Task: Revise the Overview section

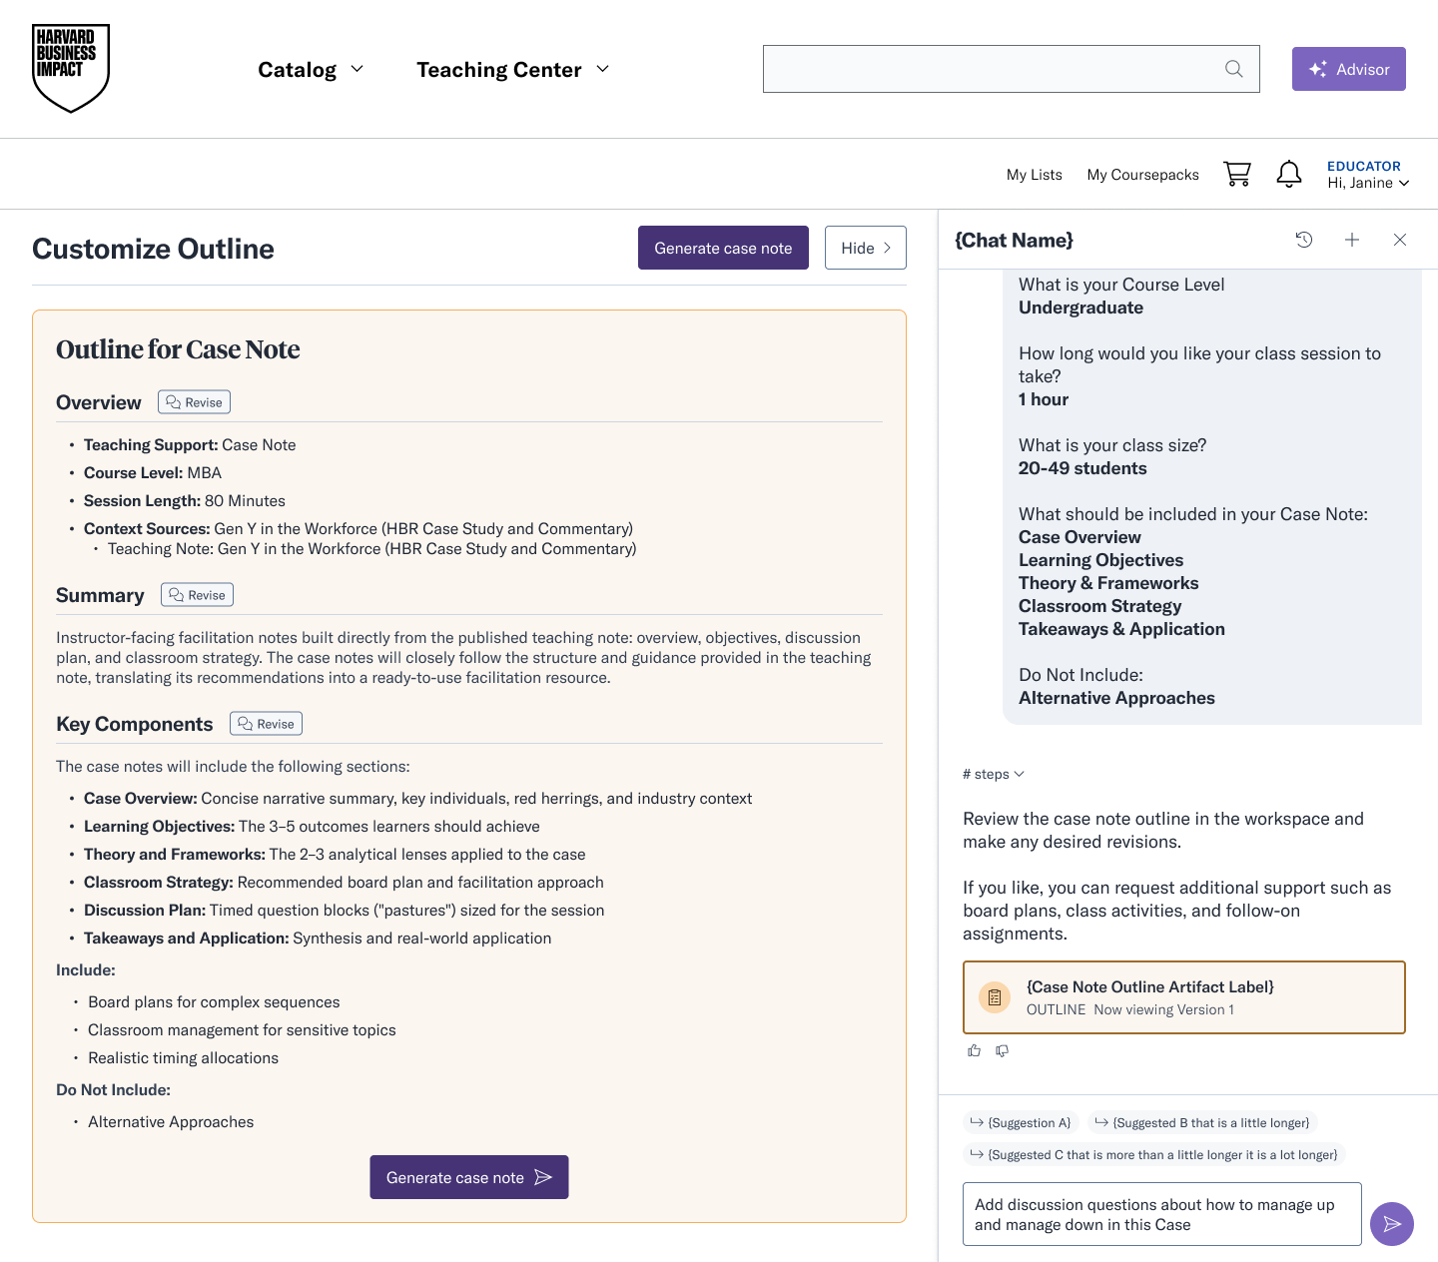Action: pyautogui.click(x=194, y=402)
